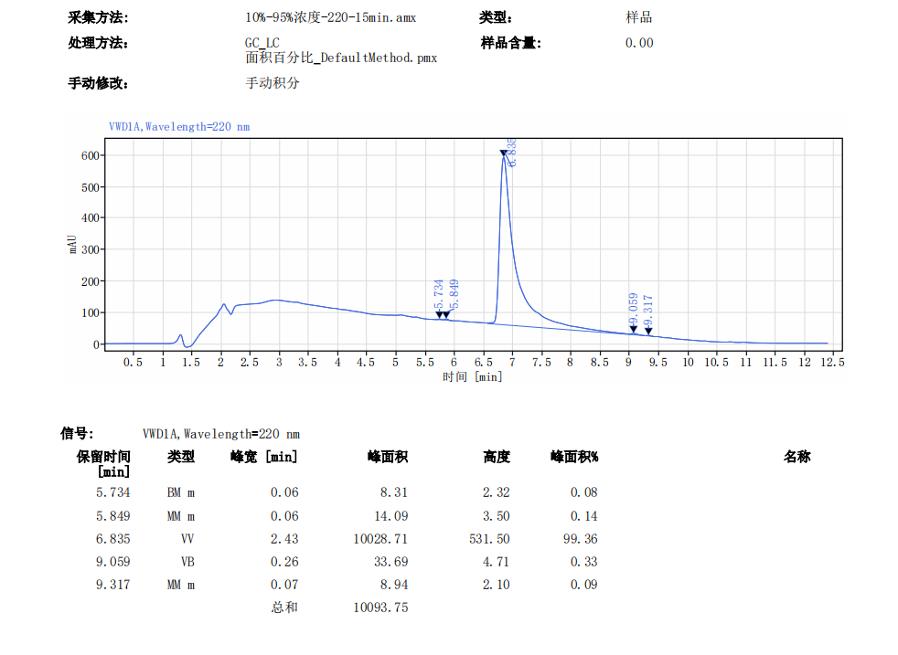The image size is (898, 655).
Task: Select the sample content value 0.00
Action: 639,43
